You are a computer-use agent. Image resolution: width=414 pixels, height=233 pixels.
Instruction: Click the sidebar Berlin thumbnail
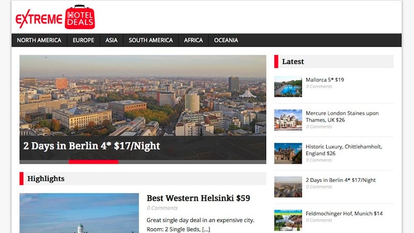click(288, 187)
